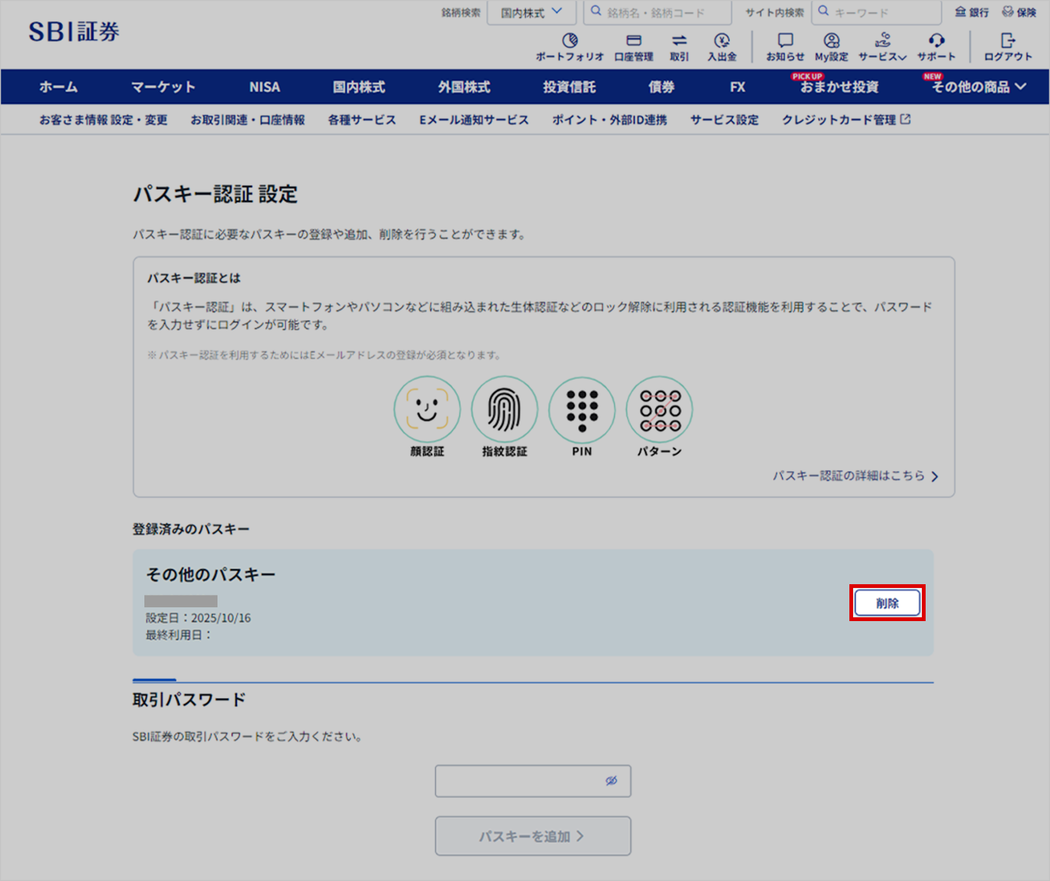Click the My設定 user settings icon
Viewport: 1050px width, 881px height.
(831, 41)
